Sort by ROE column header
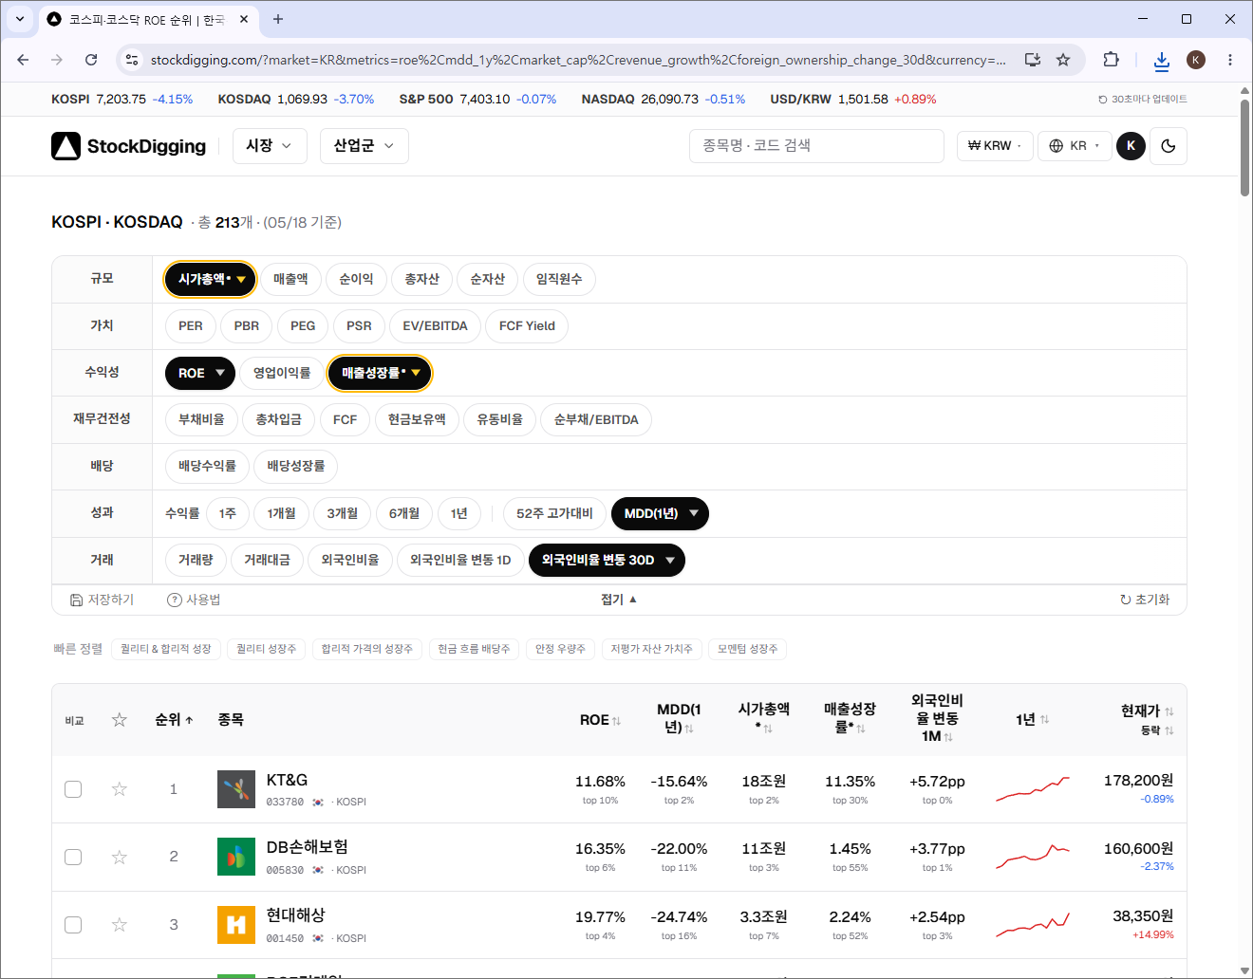1253x979 pixels. (x=600, y=720)
